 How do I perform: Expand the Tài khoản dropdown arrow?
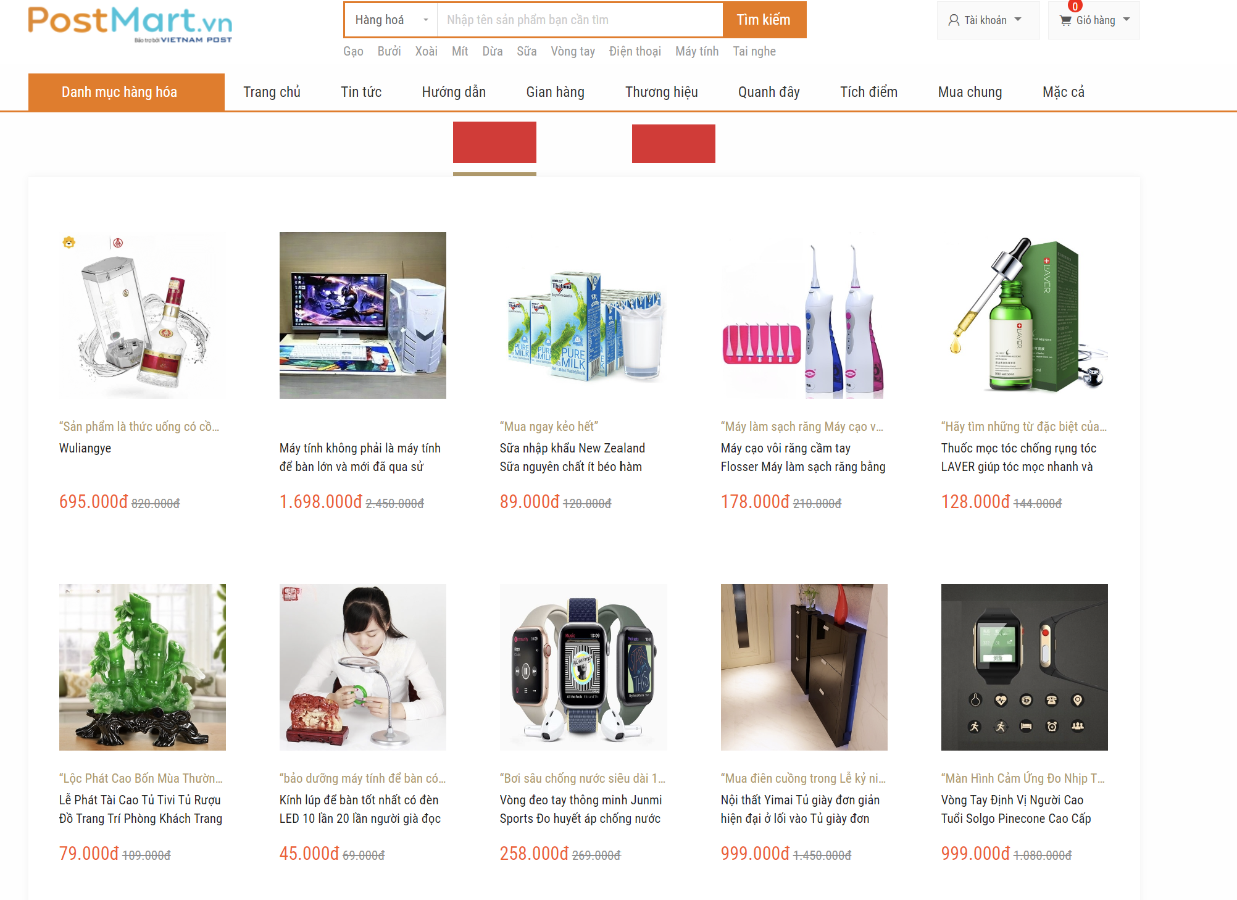tap(1018, 20)
